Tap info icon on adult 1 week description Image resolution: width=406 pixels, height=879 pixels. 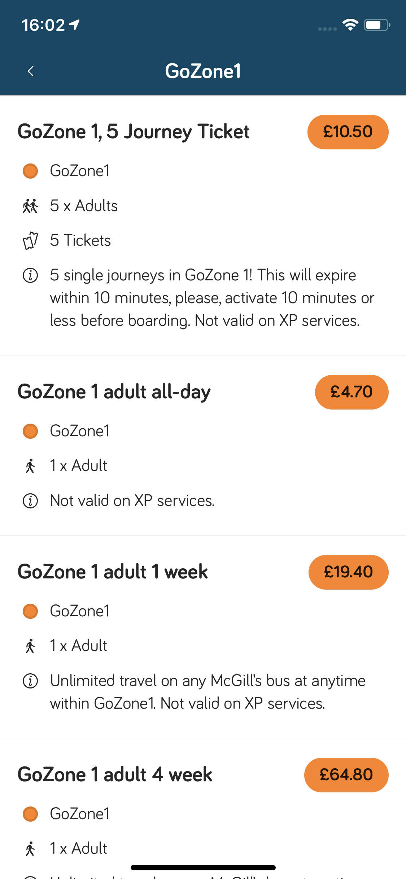[30, 681]
